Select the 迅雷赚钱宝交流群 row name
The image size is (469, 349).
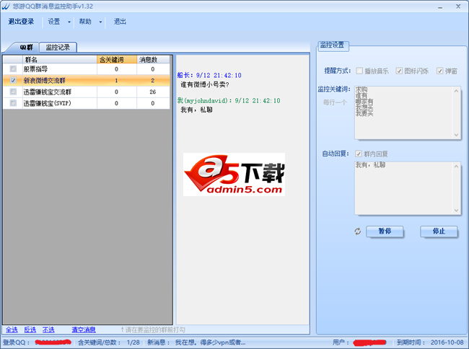tap(48, 92)
